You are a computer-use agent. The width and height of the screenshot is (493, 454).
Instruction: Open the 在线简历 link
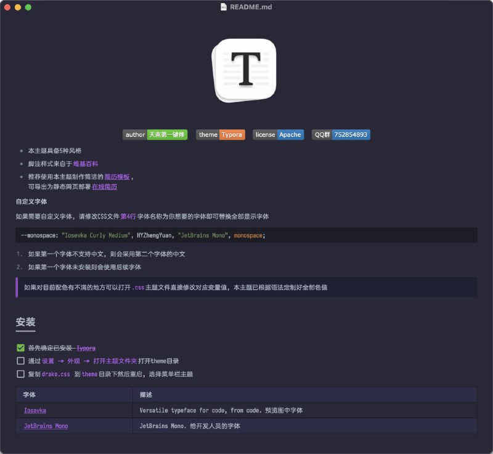[104, 187]
